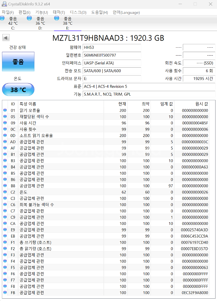Select the C: drive tab at 42 °C
The height and width of the screenshot is (301, 217).
13,23
